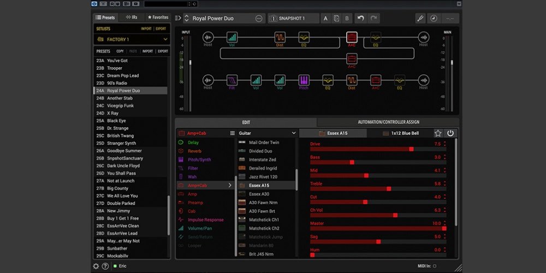Viewport: 546px width, 273px height.
Task: Open the Guitar amp category dropdown
Action: click(266, 133)
